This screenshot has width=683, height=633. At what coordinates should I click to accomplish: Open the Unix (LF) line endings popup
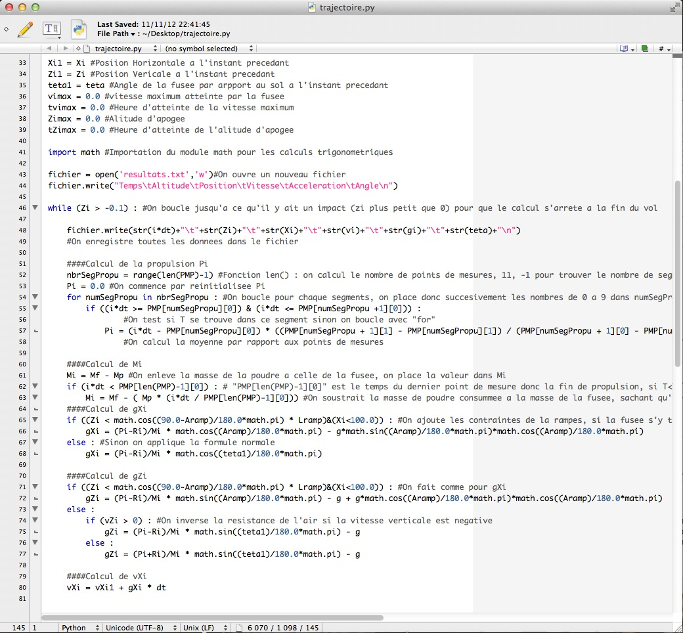(205, 628)
